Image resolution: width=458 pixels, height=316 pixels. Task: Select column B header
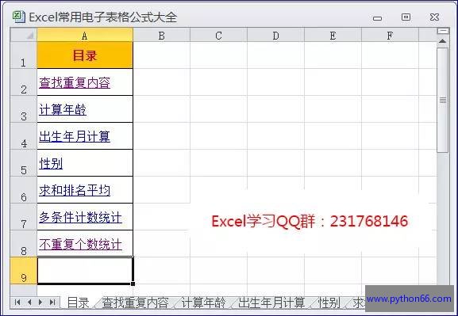tap(161, 36)
